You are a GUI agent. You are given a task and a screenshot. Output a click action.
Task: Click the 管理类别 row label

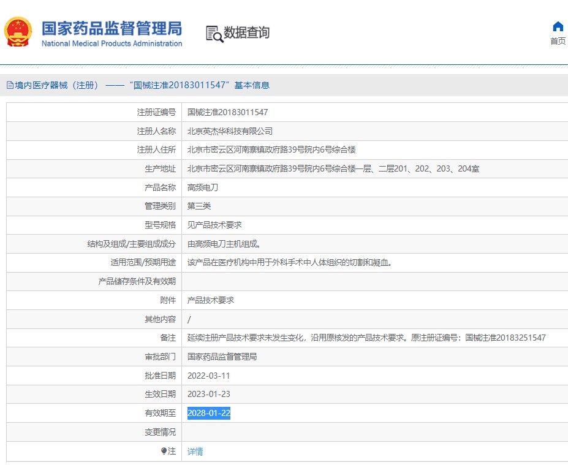(x=160, y=206)
